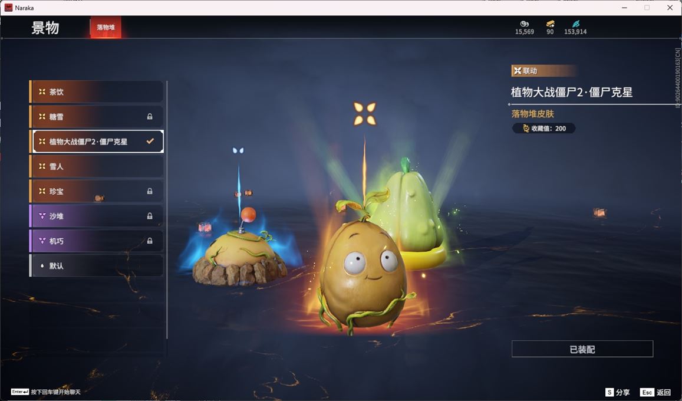Click the lock icon on 沙堆
682x401 pixels.
[x=150, y=216]
